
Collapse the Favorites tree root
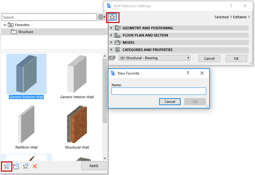(5, 25)
